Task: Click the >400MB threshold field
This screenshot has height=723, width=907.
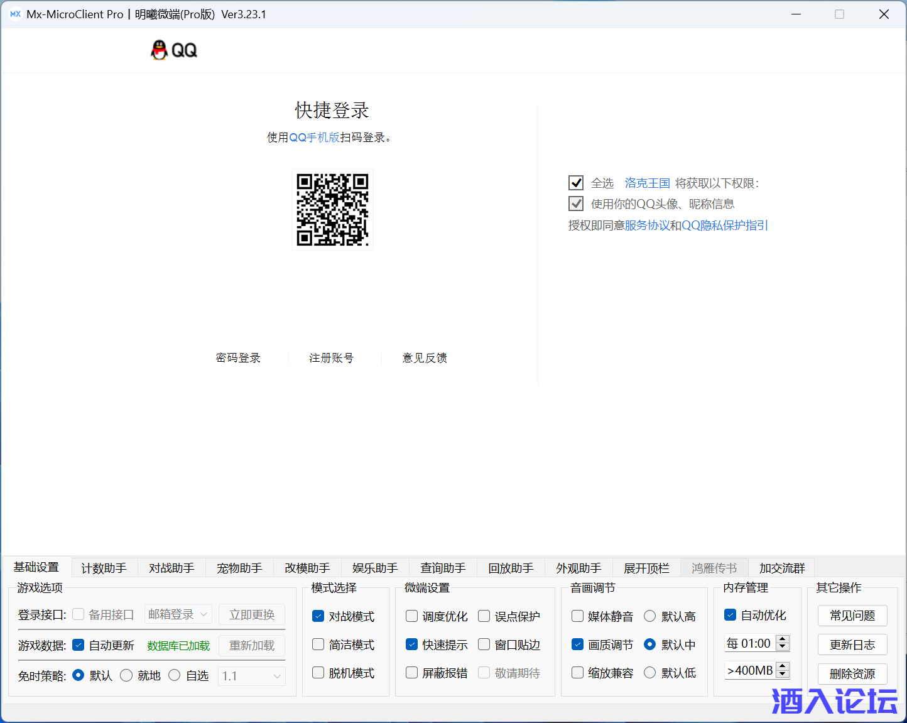Action: [x=751, y=670]
